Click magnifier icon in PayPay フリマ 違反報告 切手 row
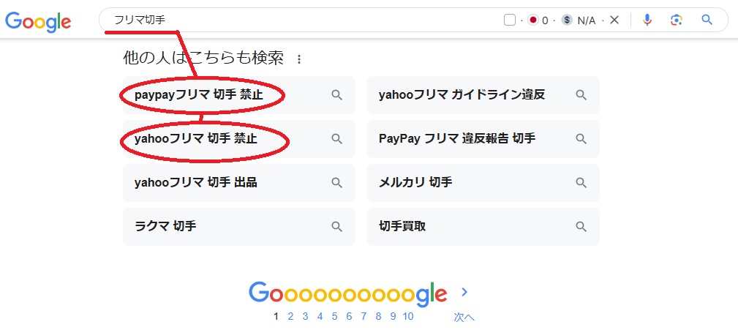This screenshot has width=738, height=330. (x=581, y=139)
